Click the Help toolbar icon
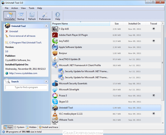 tap(58, 16)
